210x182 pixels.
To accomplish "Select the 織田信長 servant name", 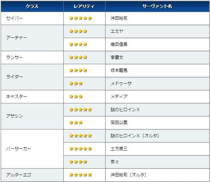I will tap(119, 44).
